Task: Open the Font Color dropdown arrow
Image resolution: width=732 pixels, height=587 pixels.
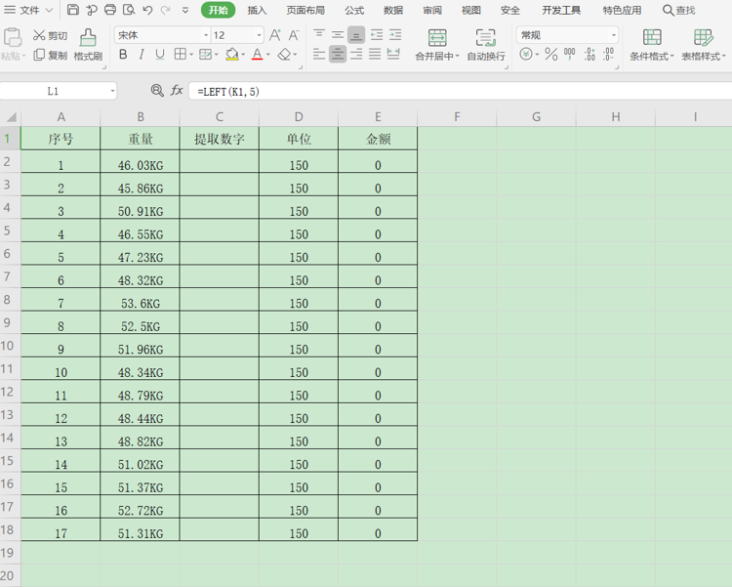Action: pos(268,55)
